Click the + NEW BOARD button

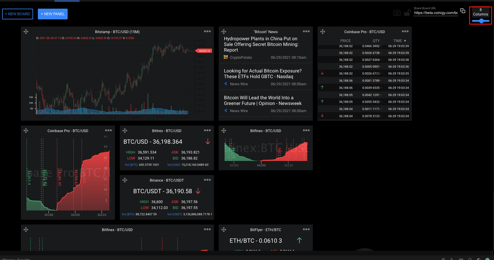(18, 14)
